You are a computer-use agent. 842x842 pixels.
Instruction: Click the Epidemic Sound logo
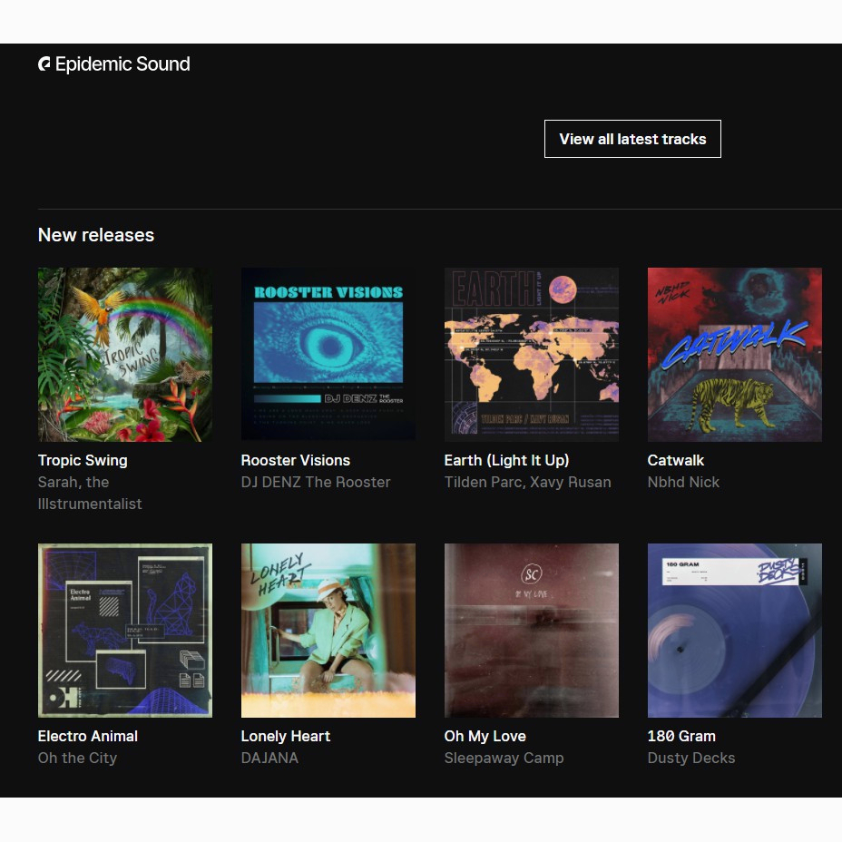(113, 64)
